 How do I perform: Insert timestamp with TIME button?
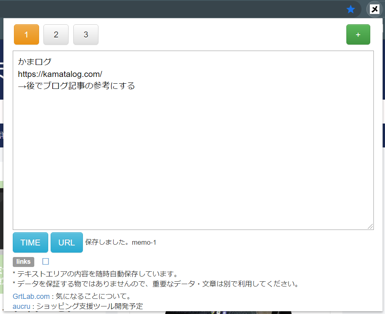(x=30, y=243)
